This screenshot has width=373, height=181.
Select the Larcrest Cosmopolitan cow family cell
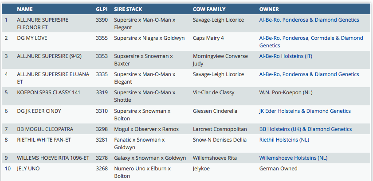pyautogui.click(x=220, y=129)
